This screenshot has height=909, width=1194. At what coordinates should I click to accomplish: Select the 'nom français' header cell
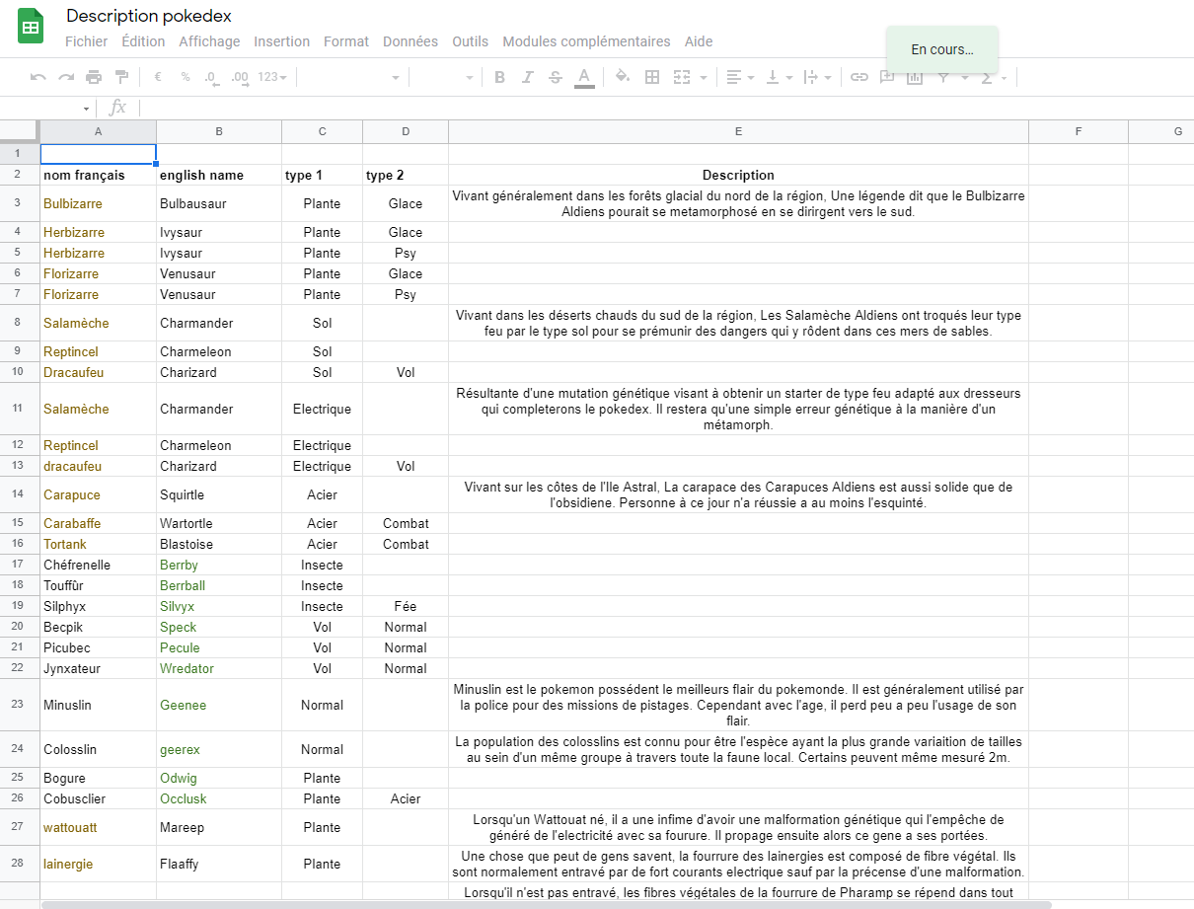[x=98, y=175]
